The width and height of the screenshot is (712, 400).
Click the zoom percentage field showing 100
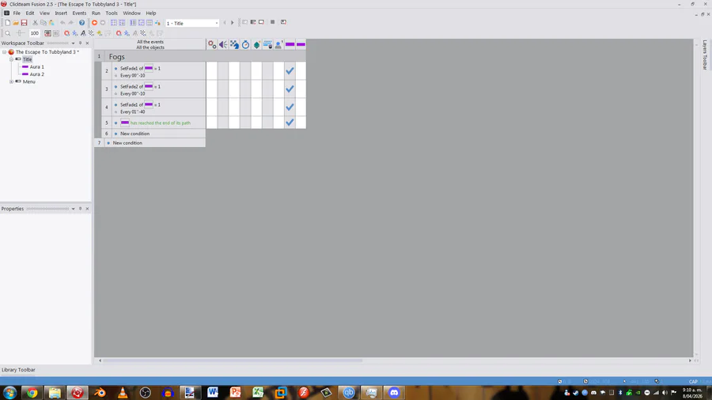[35, 33]
